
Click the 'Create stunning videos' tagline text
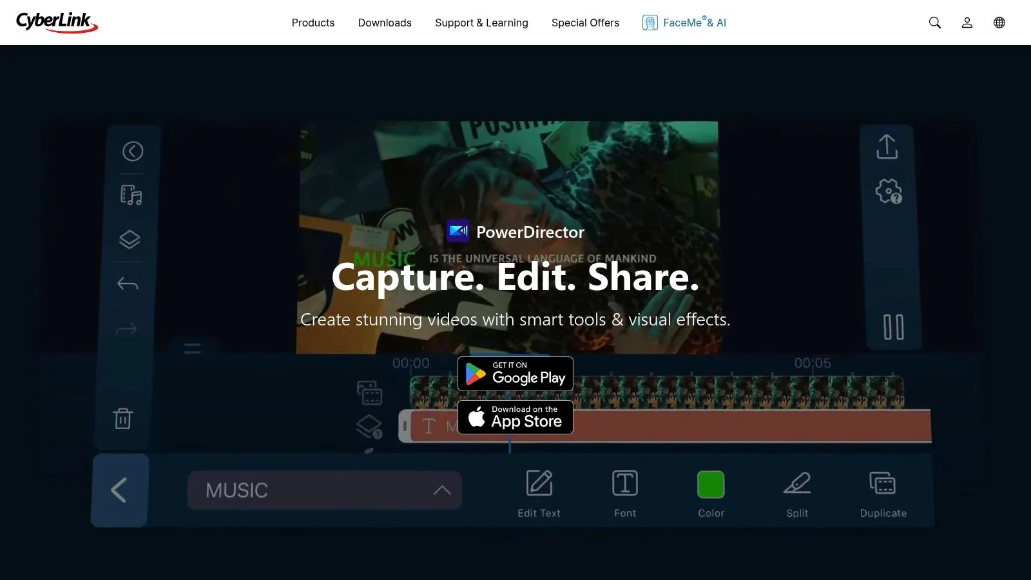coord(515,320)
